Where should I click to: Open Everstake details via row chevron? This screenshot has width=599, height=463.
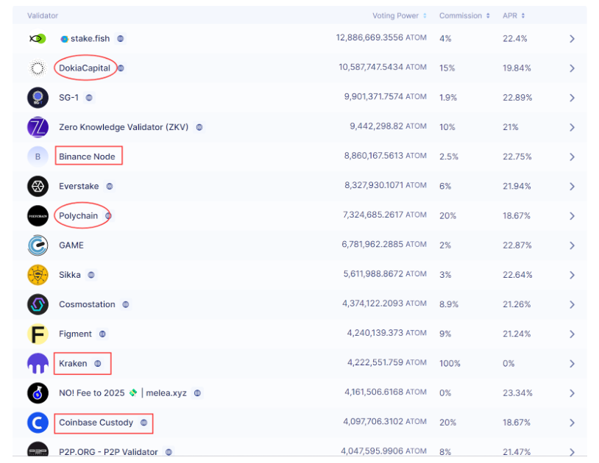(x=572, y=187)
